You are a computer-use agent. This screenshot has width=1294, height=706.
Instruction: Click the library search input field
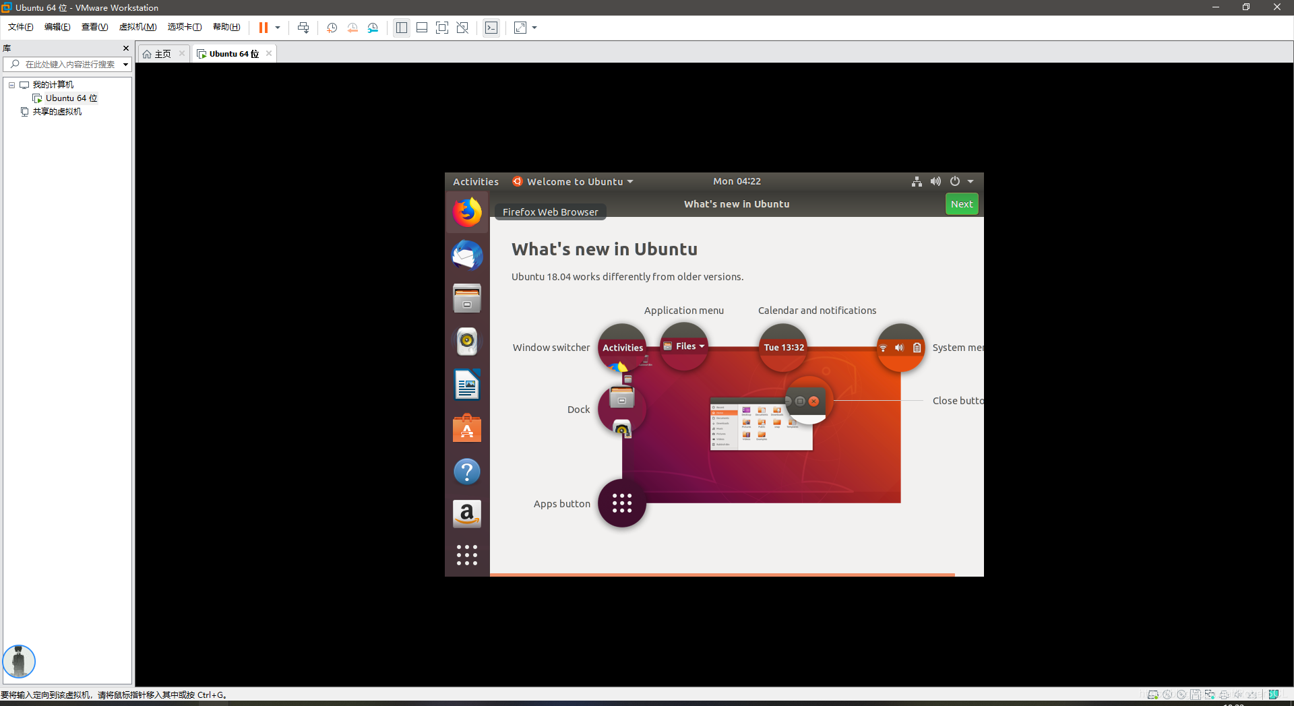pyautogui.click(x=67, y=64)
